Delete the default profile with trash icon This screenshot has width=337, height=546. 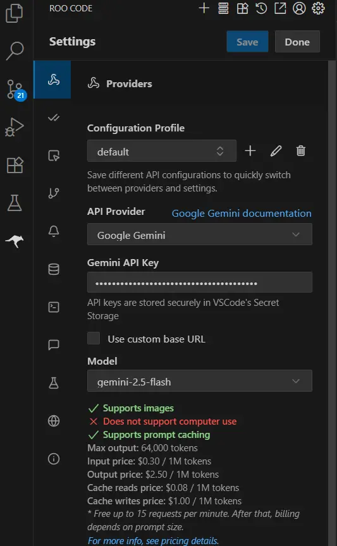click(301, 151)
